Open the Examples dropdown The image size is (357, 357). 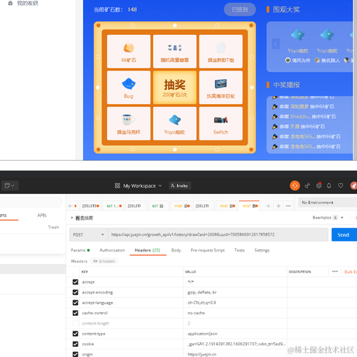(328, 217)
